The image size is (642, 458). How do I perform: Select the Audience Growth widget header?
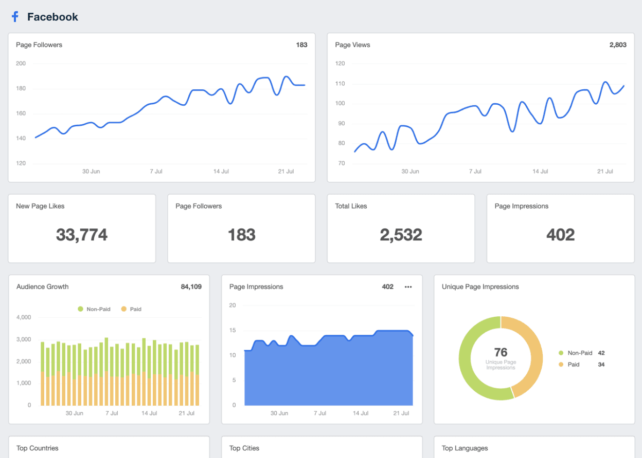42,287
